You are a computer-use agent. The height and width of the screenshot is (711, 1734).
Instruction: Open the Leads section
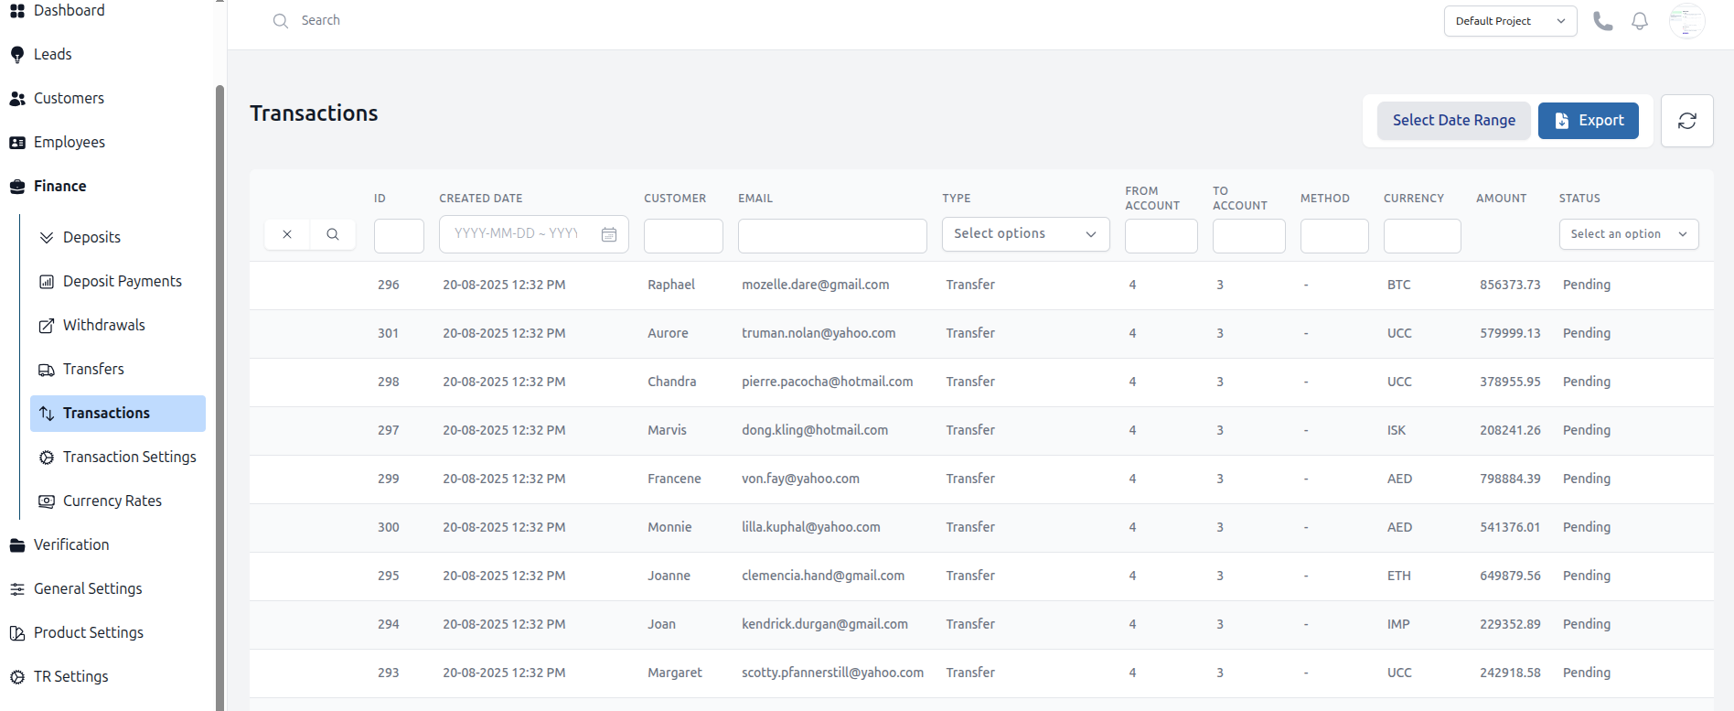coord(52,55)
